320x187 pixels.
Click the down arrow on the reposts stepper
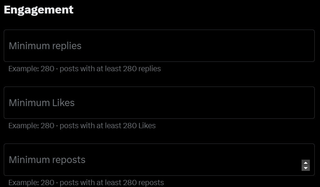[306, 168]
